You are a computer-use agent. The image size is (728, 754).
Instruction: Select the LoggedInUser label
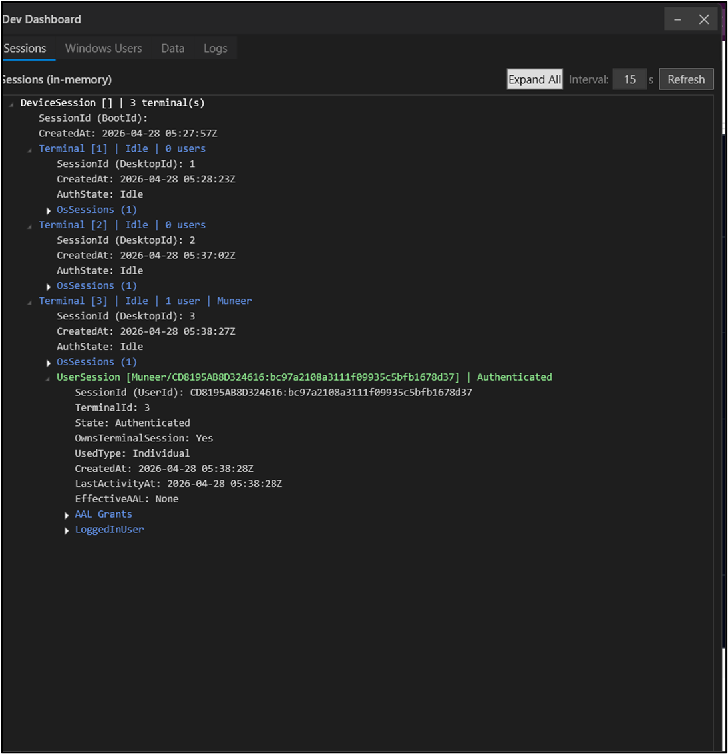[109, 530]
